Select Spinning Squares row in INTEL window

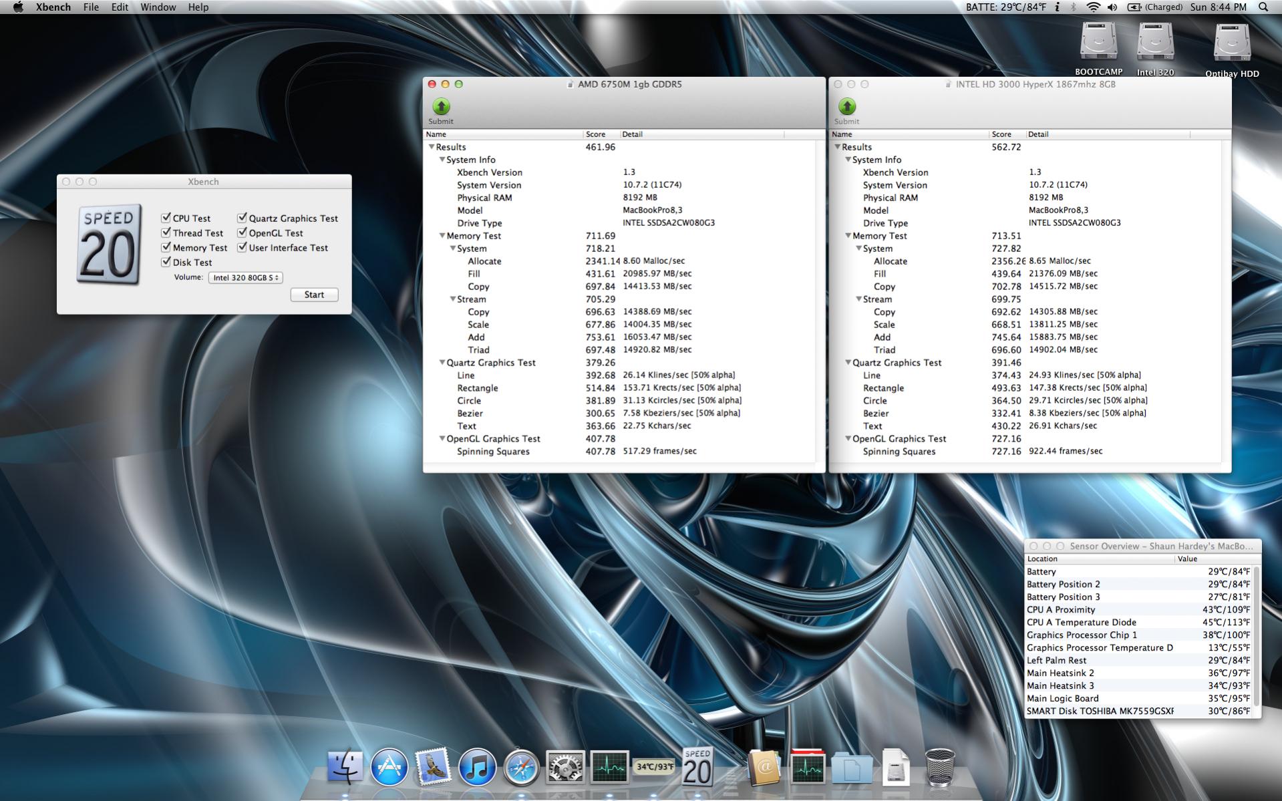1025,452
